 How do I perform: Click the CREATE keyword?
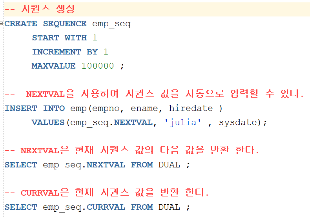[21, 24]
